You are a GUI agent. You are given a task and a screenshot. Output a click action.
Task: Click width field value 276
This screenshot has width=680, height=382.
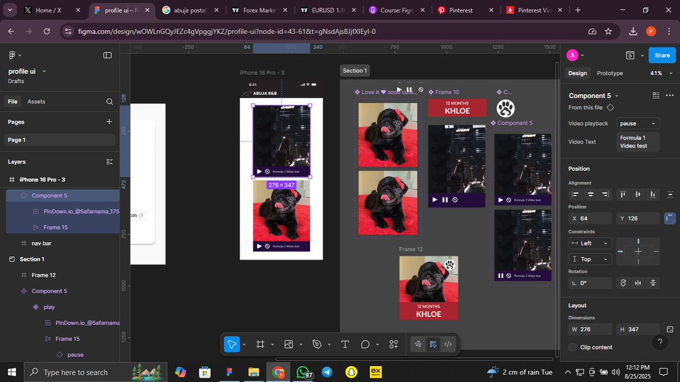(x=590, y=329)
